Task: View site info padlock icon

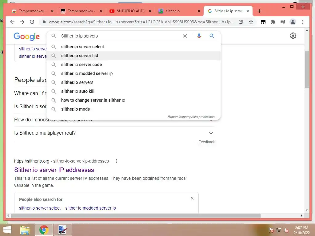Action: tap(44, 22)
